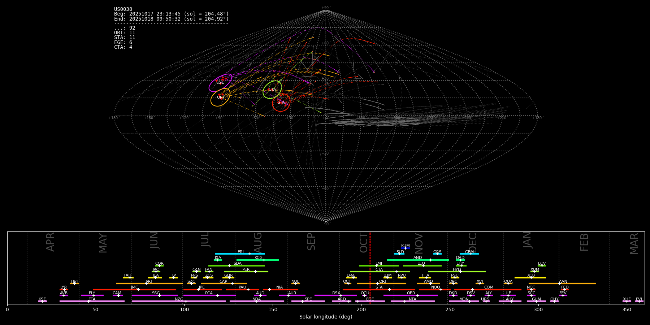Click the CTA shower bar in the timeline
Viewport: 650px width, 325px height.
pyautogui.click(x=380, y=272)
